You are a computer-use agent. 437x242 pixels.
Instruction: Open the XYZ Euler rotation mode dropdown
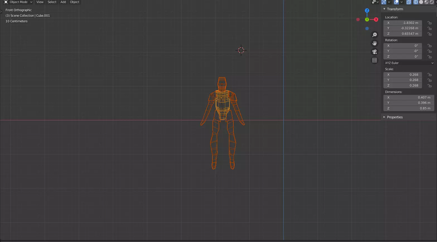pos(409,63)
